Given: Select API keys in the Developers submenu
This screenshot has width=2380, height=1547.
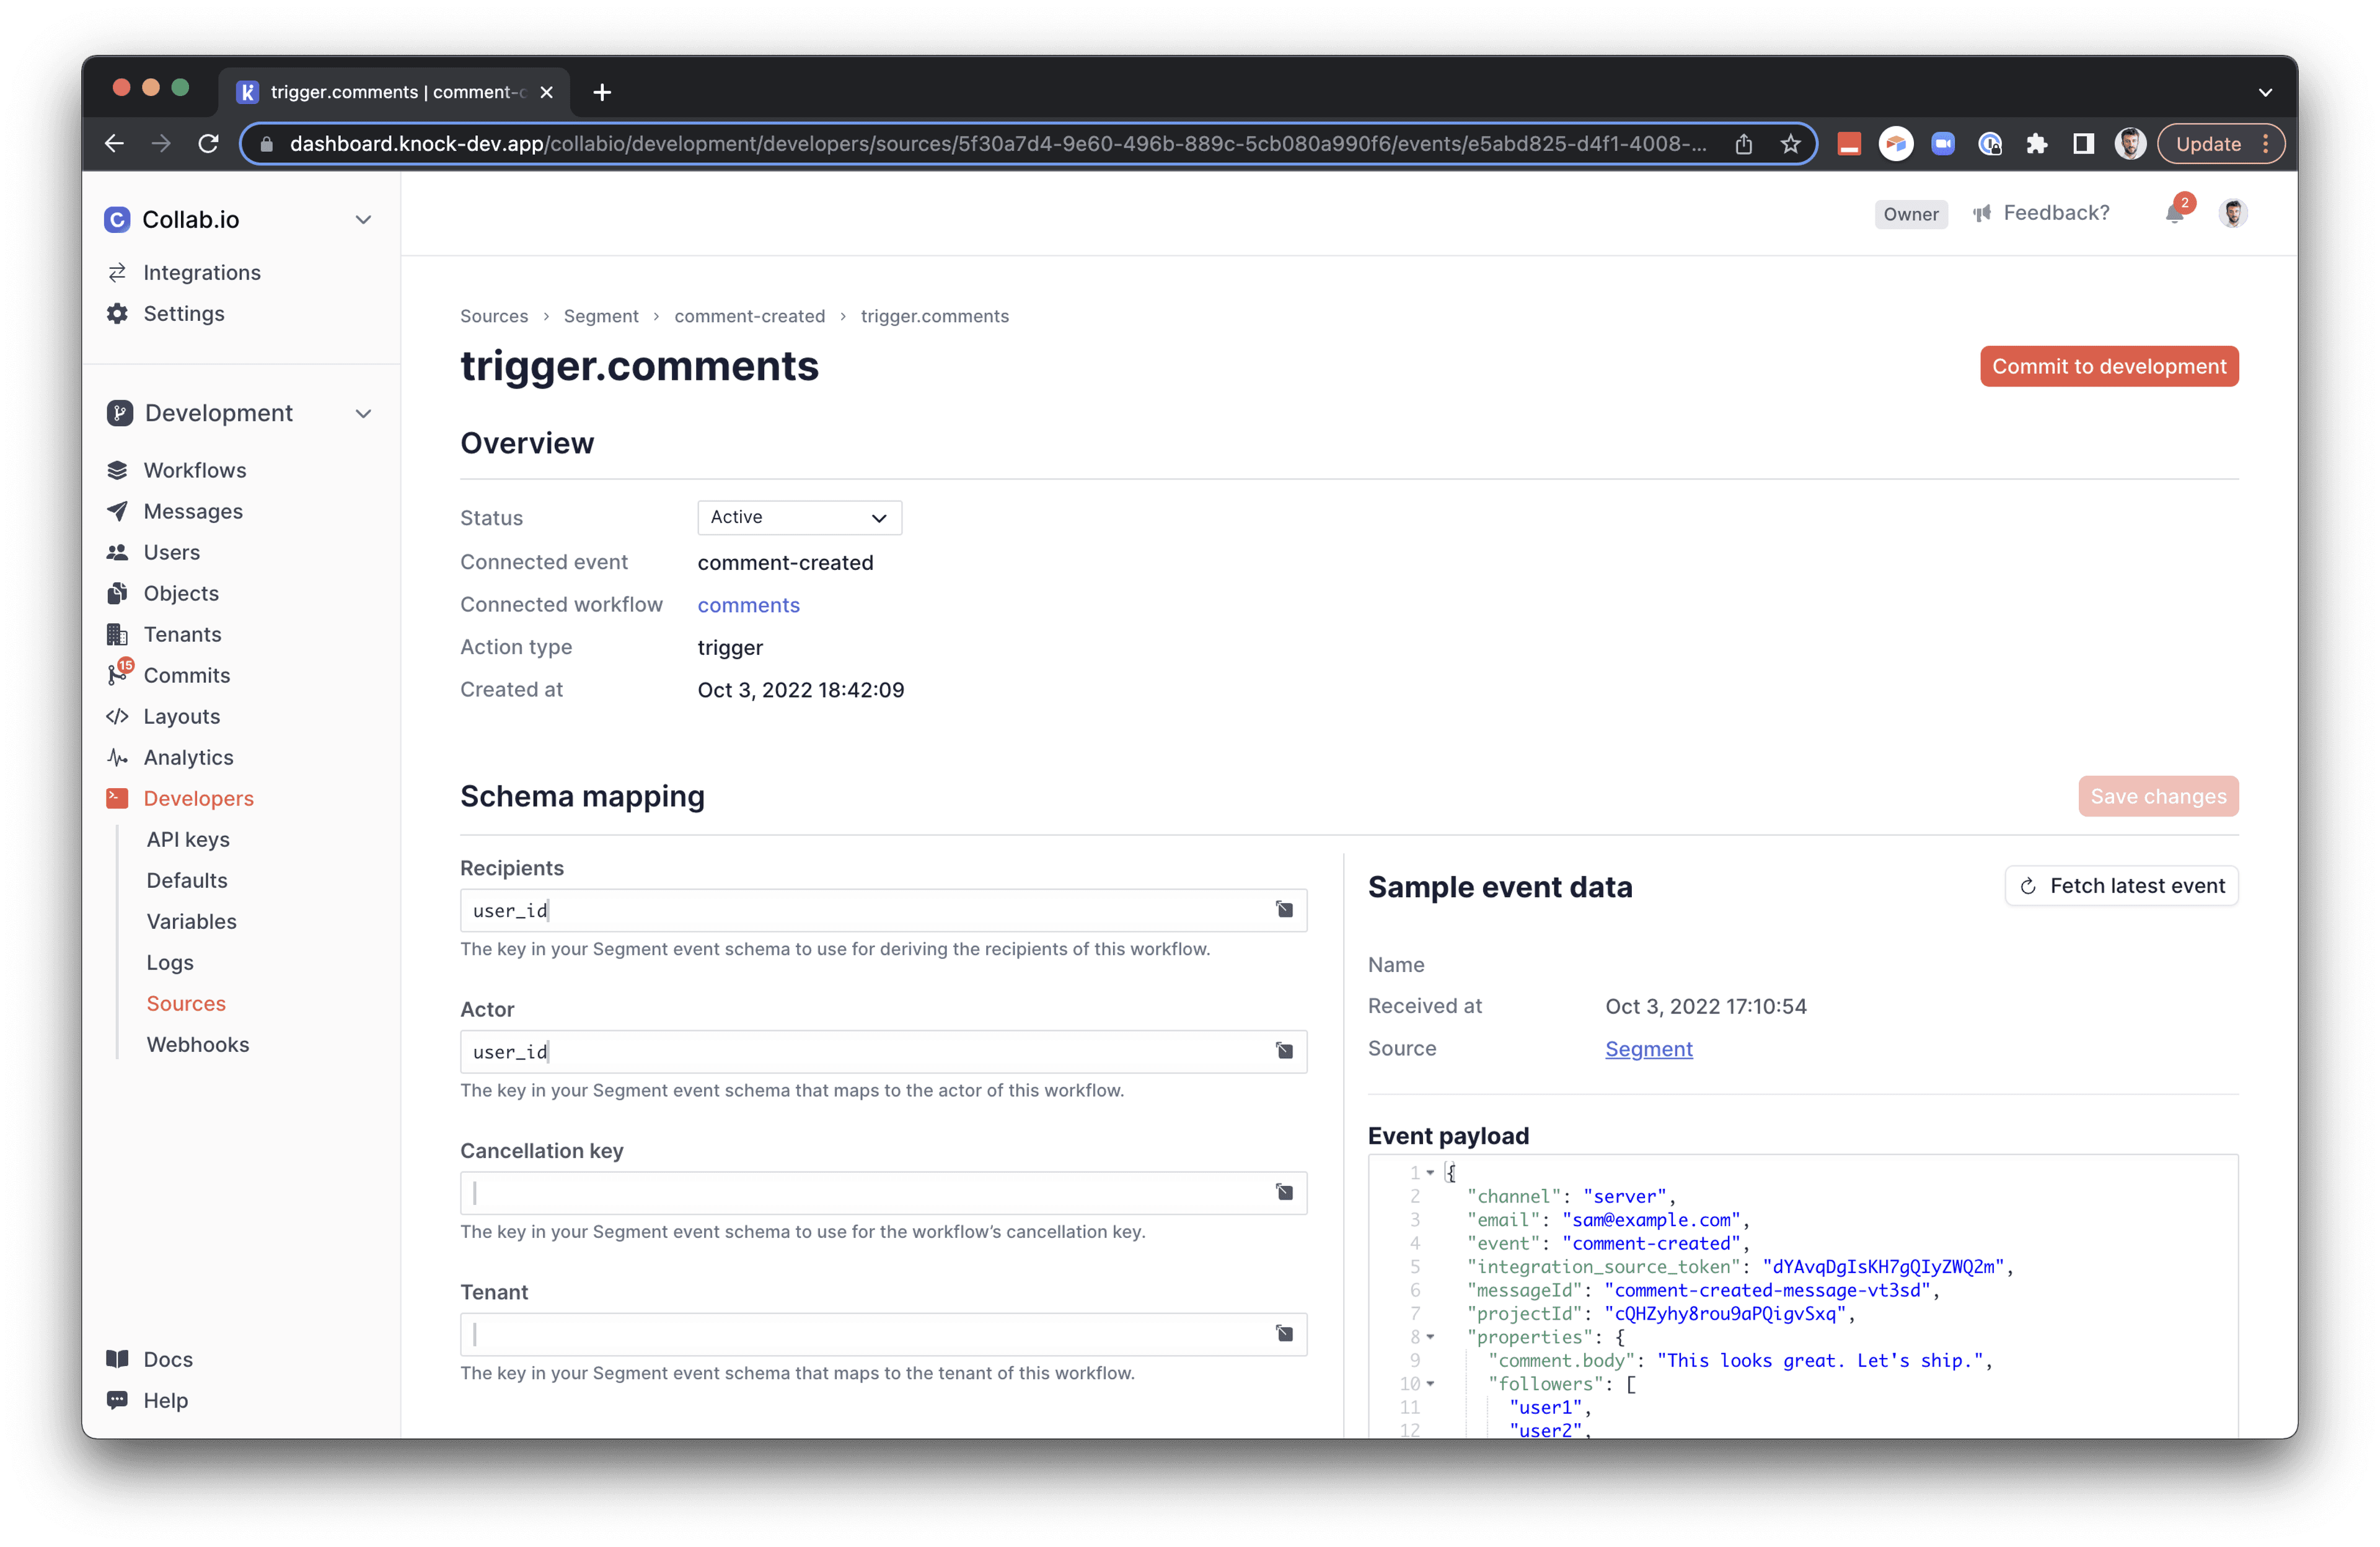Looking at the screenshot, I should (x=188, y=839).
